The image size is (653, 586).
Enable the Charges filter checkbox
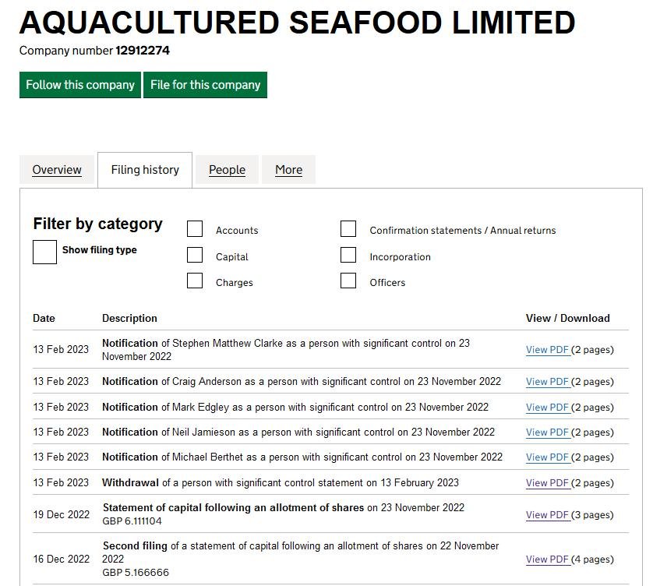[x=194, y=281]
